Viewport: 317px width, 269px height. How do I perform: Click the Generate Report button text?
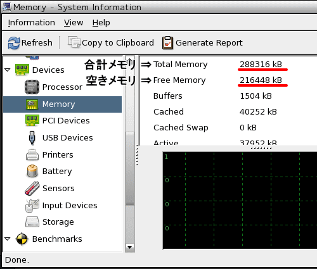point(209,43)
